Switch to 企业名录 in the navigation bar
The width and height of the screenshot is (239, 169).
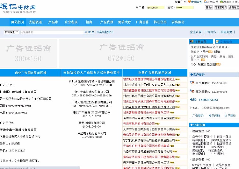point(71,22)
